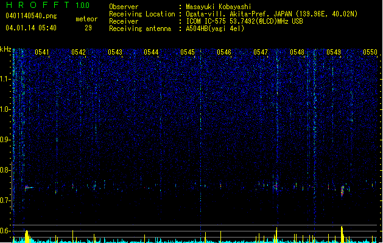Click the 0545 time marker
Screen dimensions: 383x243
[188, 52]
